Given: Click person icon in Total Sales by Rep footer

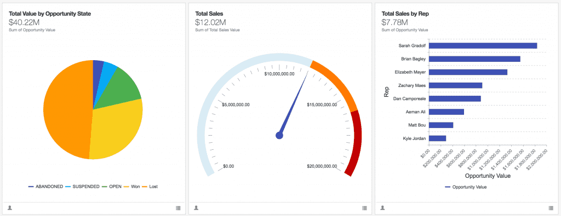Looking at the screenshot, I should pyautogui.click(x=382, y=207).
